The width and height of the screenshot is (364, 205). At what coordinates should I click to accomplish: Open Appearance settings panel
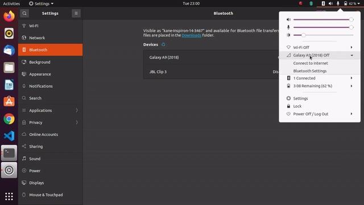point(51,74)
